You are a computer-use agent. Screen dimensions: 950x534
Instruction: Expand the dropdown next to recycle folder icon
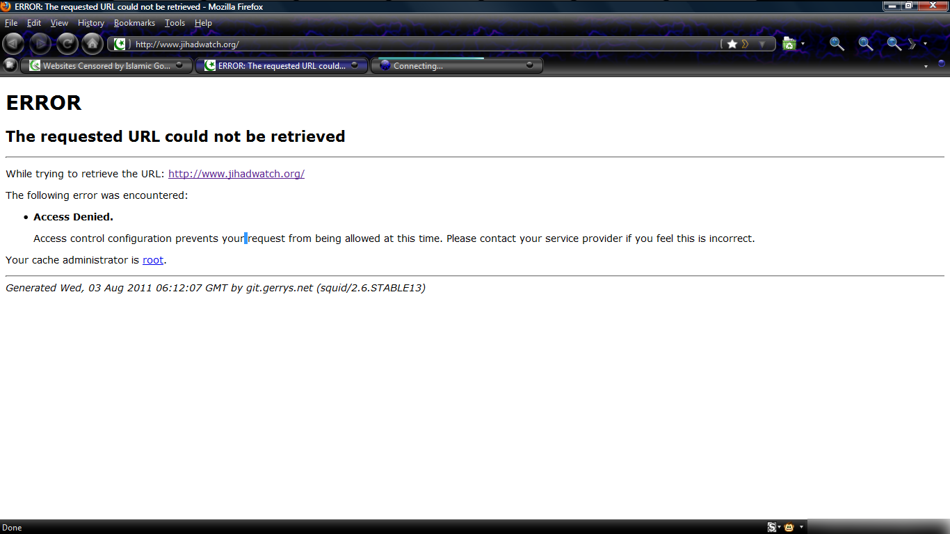[803, 44]
